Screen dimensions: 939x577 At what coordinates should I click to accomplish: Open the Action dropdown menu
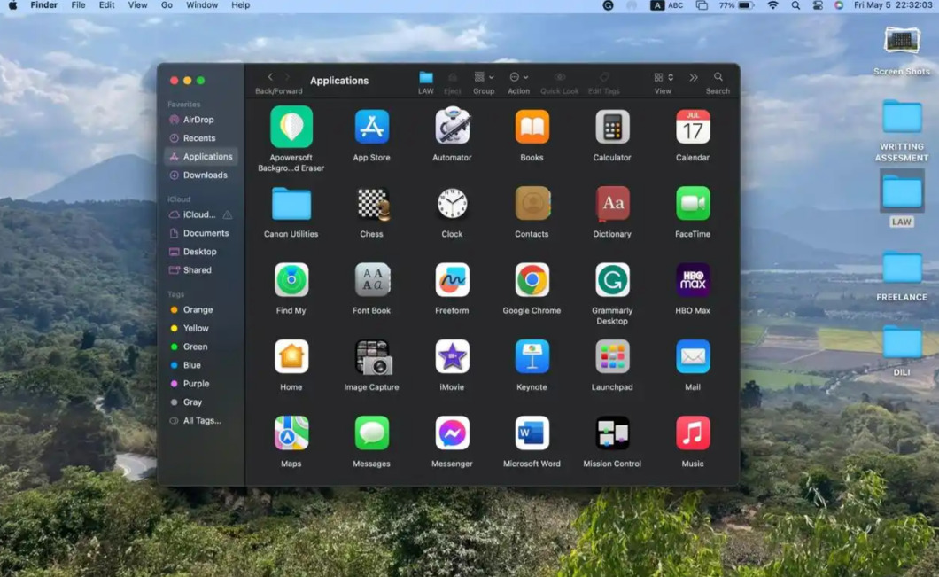tap(518, 77)
